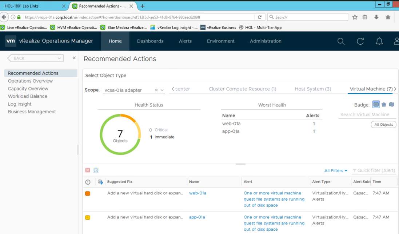
Task: Open the BACK navigation dropdown
Action: [36, 58]
